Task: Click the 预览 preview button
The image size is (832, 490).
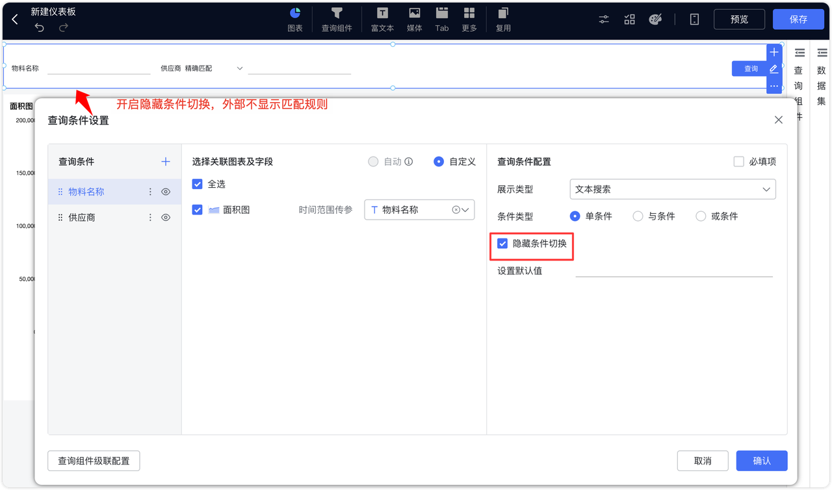Action: (x=739, y=19)
